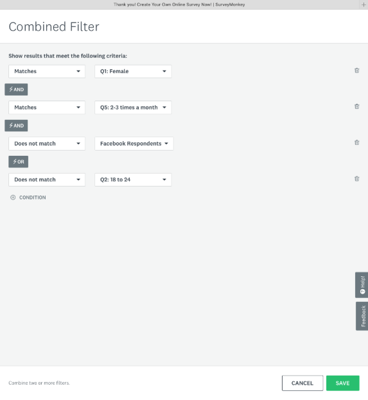This screenshot has width=368, height=400.
Task: Open the Q5: 2-3 times a month dropdown
Action: point(133,108)
